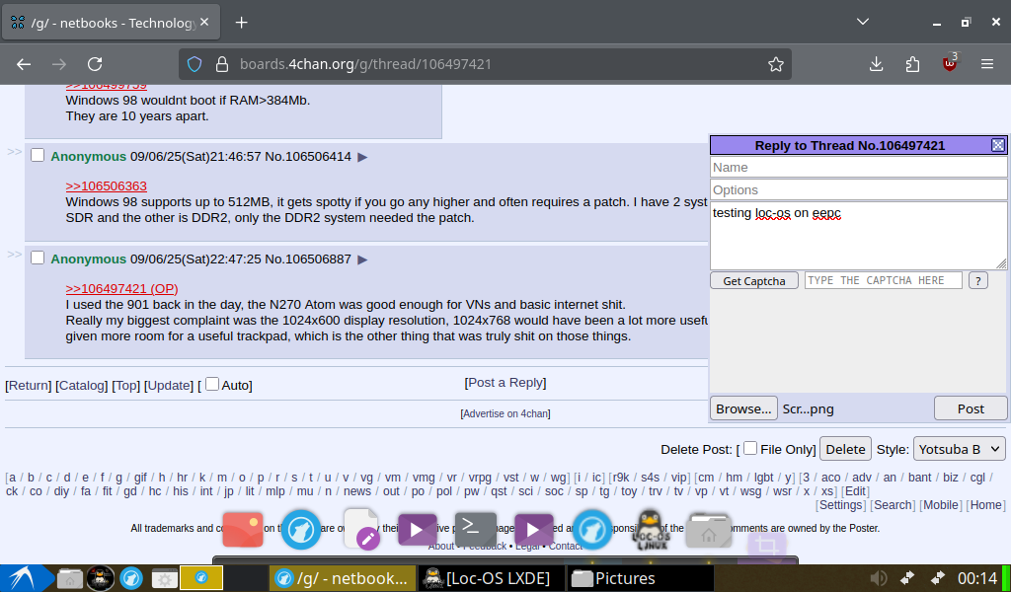
Task: Submit the reply with Post button
Action: [x=971, y=408]
